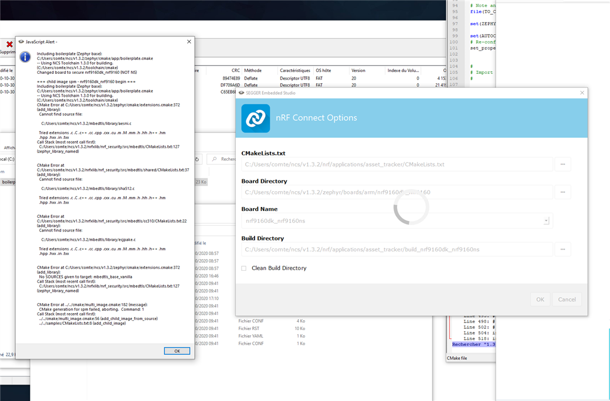The image size is (610, 401).
Task: Click OK in the JavaScript Alert dialog
Action: (177, 351)
